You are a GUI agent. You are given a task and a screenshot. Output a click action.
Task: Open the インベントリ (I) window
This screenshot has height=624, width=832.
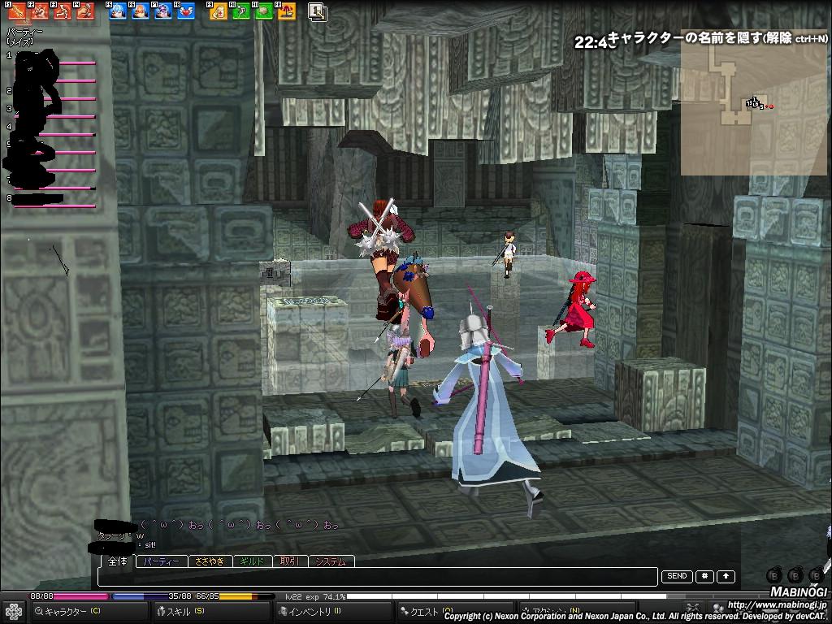tap(334, 612)
